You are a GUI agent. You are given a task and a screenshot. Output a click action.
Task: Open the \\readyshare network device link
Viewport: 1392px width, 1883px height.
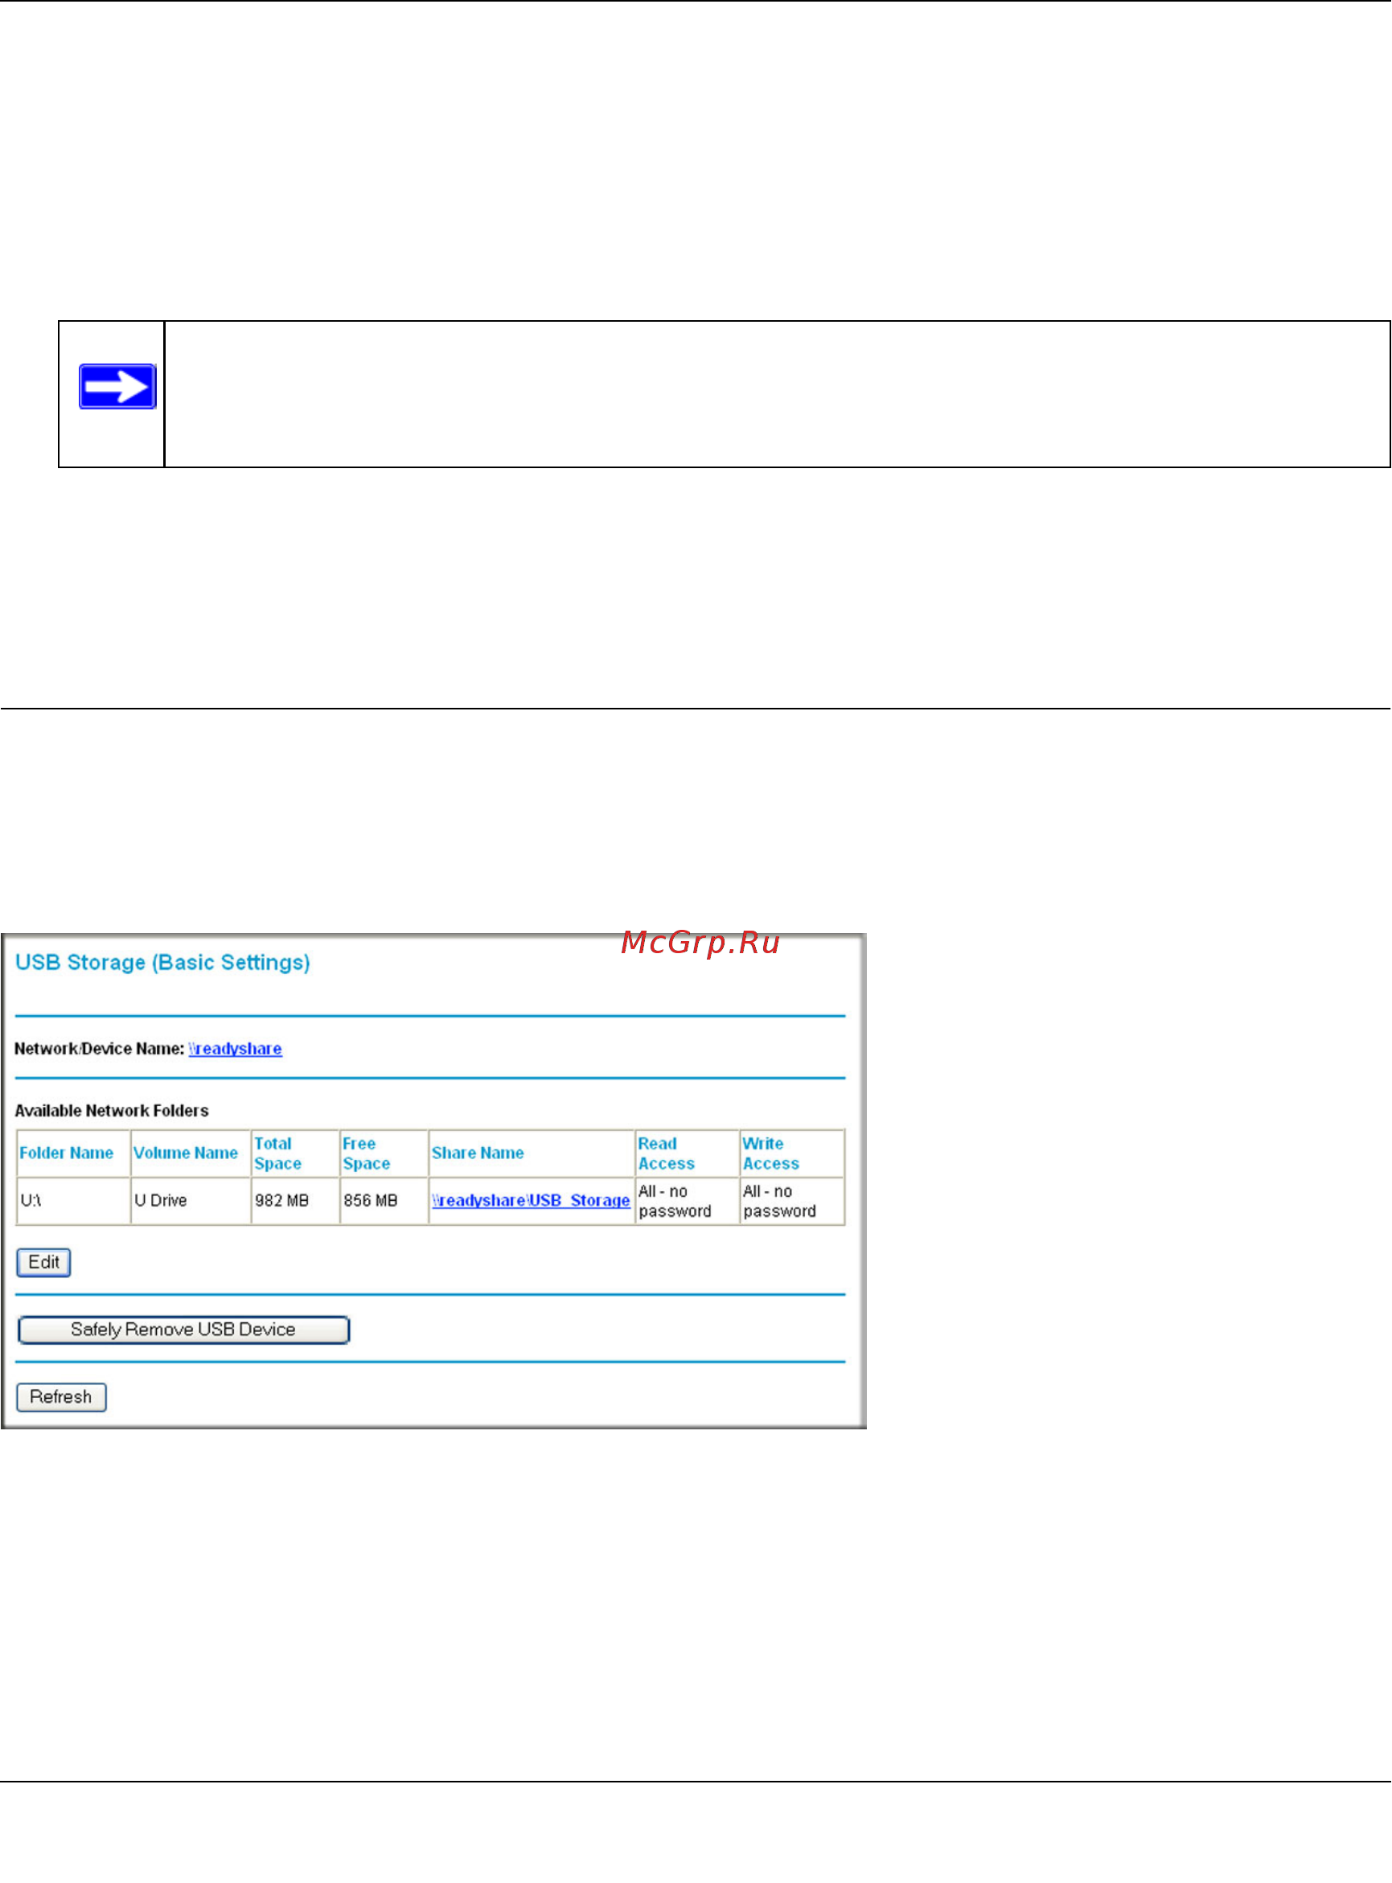pyautogui.click(x=235, y=1049)
